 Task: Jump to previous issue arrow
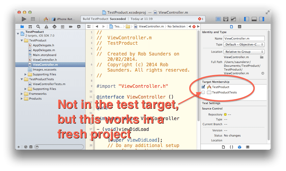(190, 27)
